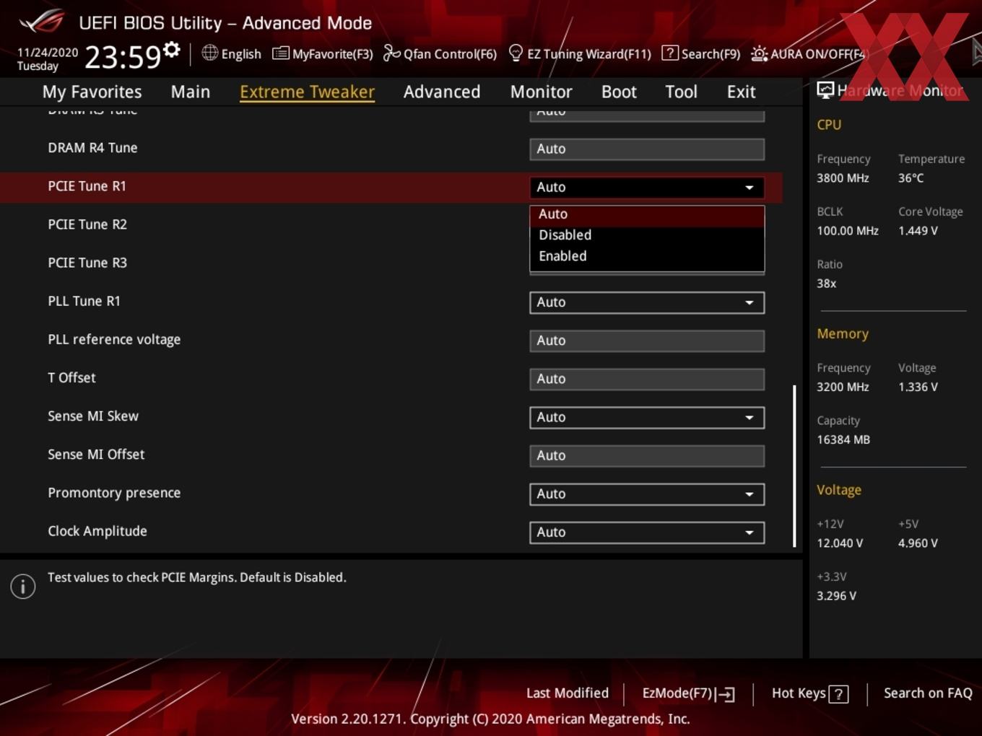Click the info circle icon
This screenshot has height=736, width=982.
(x=23, y=587)
